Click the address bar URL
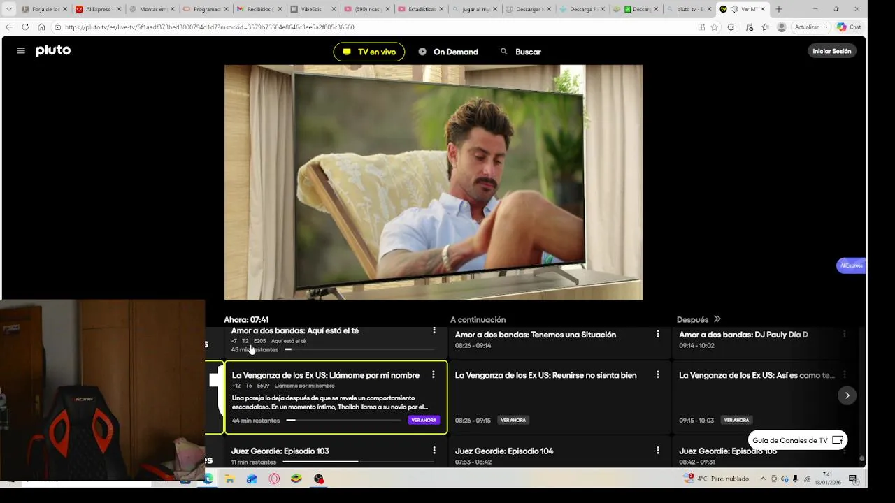 (x=210, y=27)
